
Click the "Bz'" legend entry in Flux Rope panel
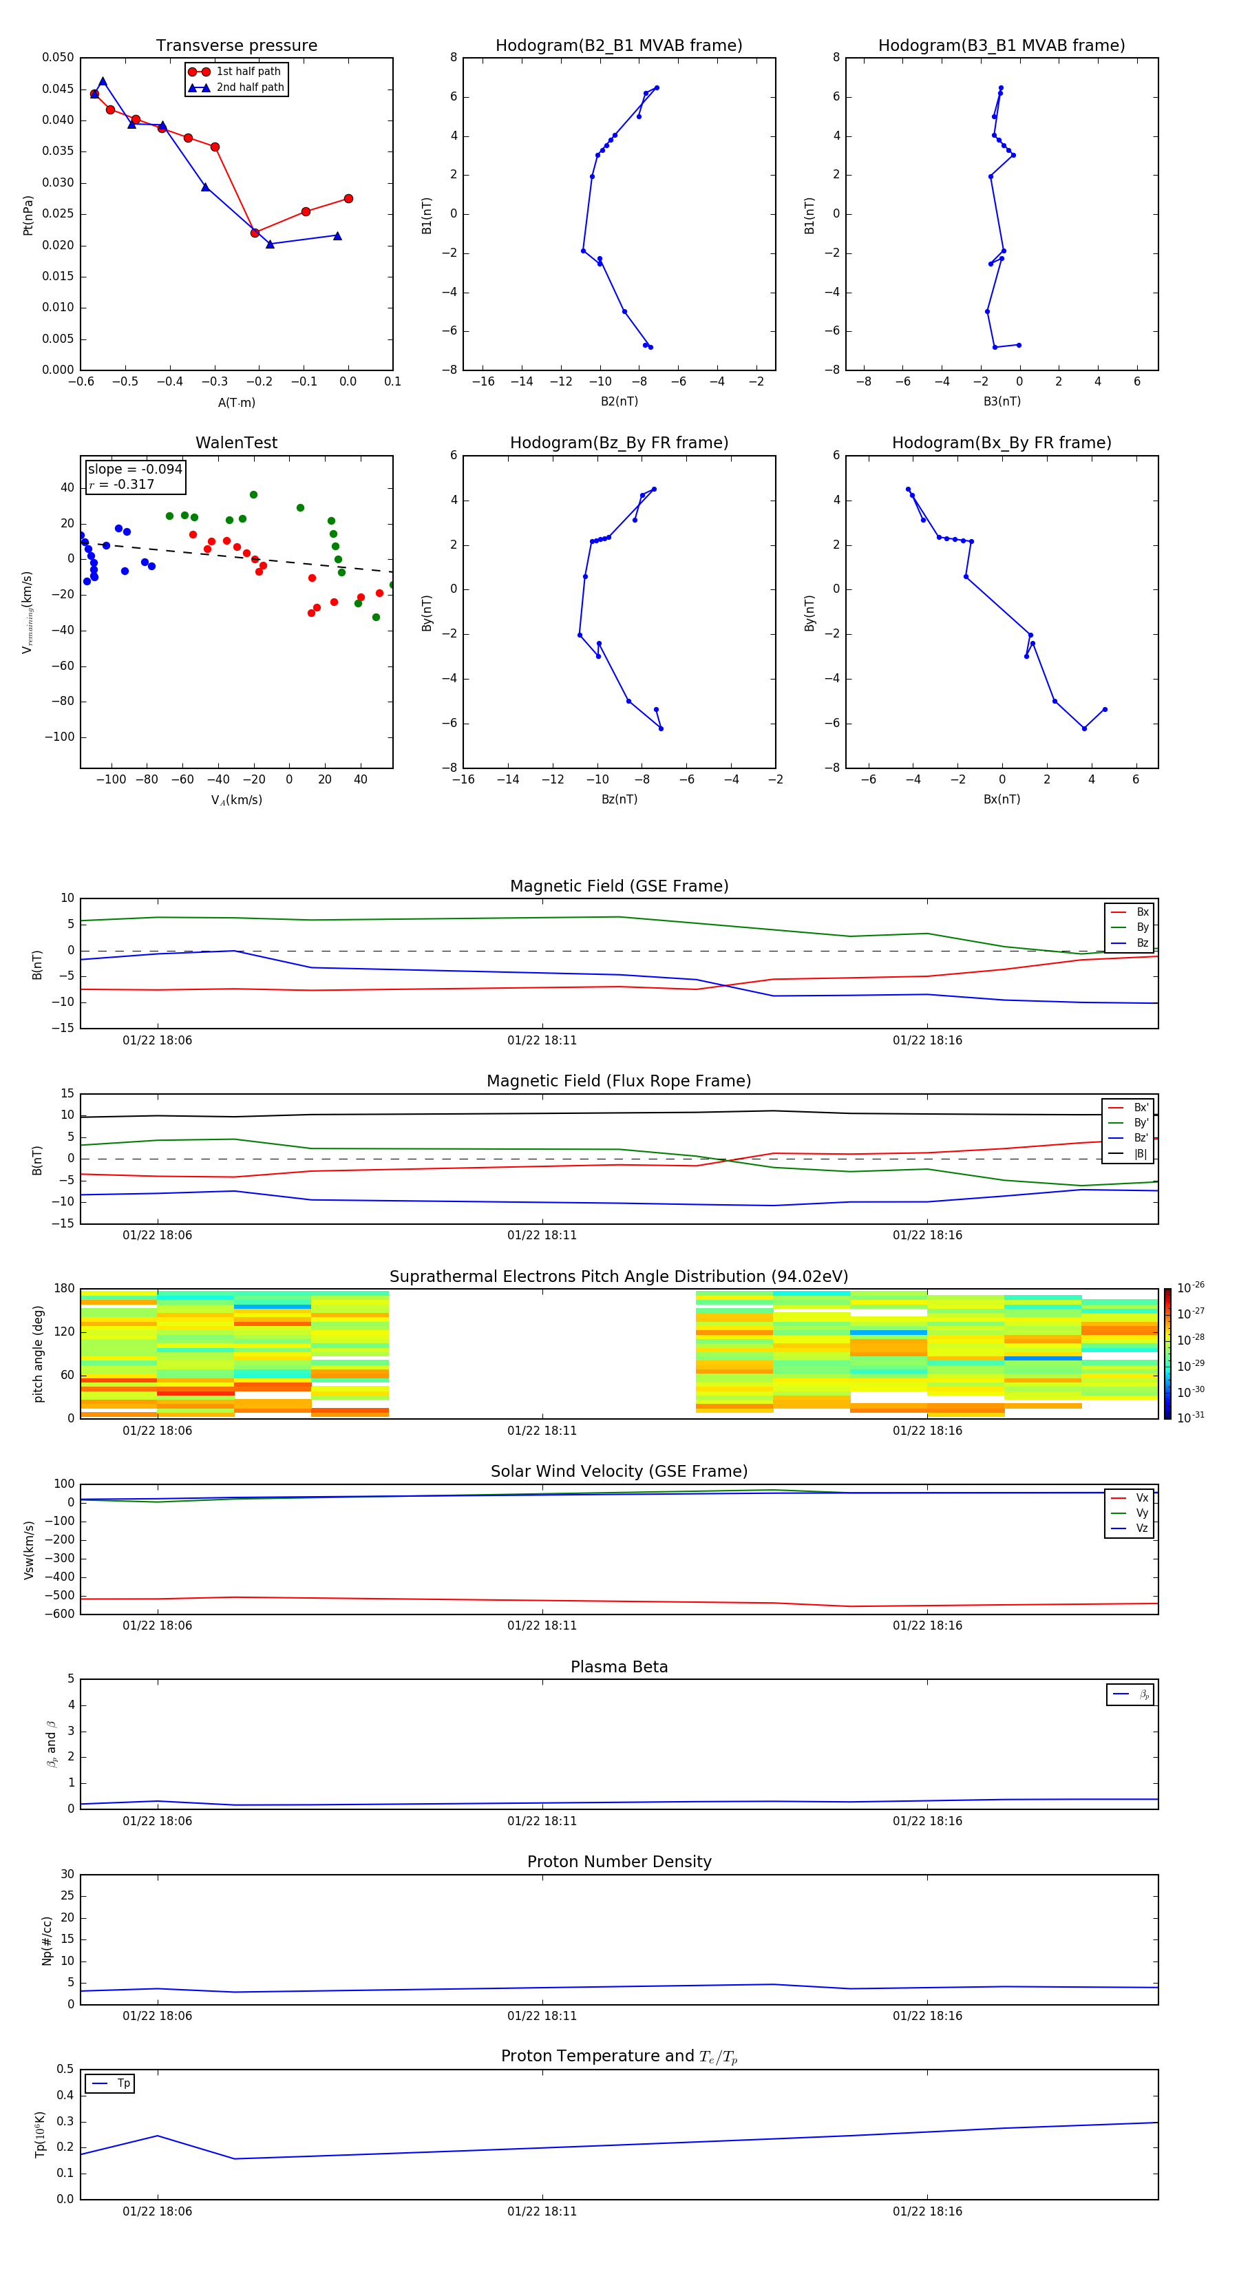[1129, 1138]
